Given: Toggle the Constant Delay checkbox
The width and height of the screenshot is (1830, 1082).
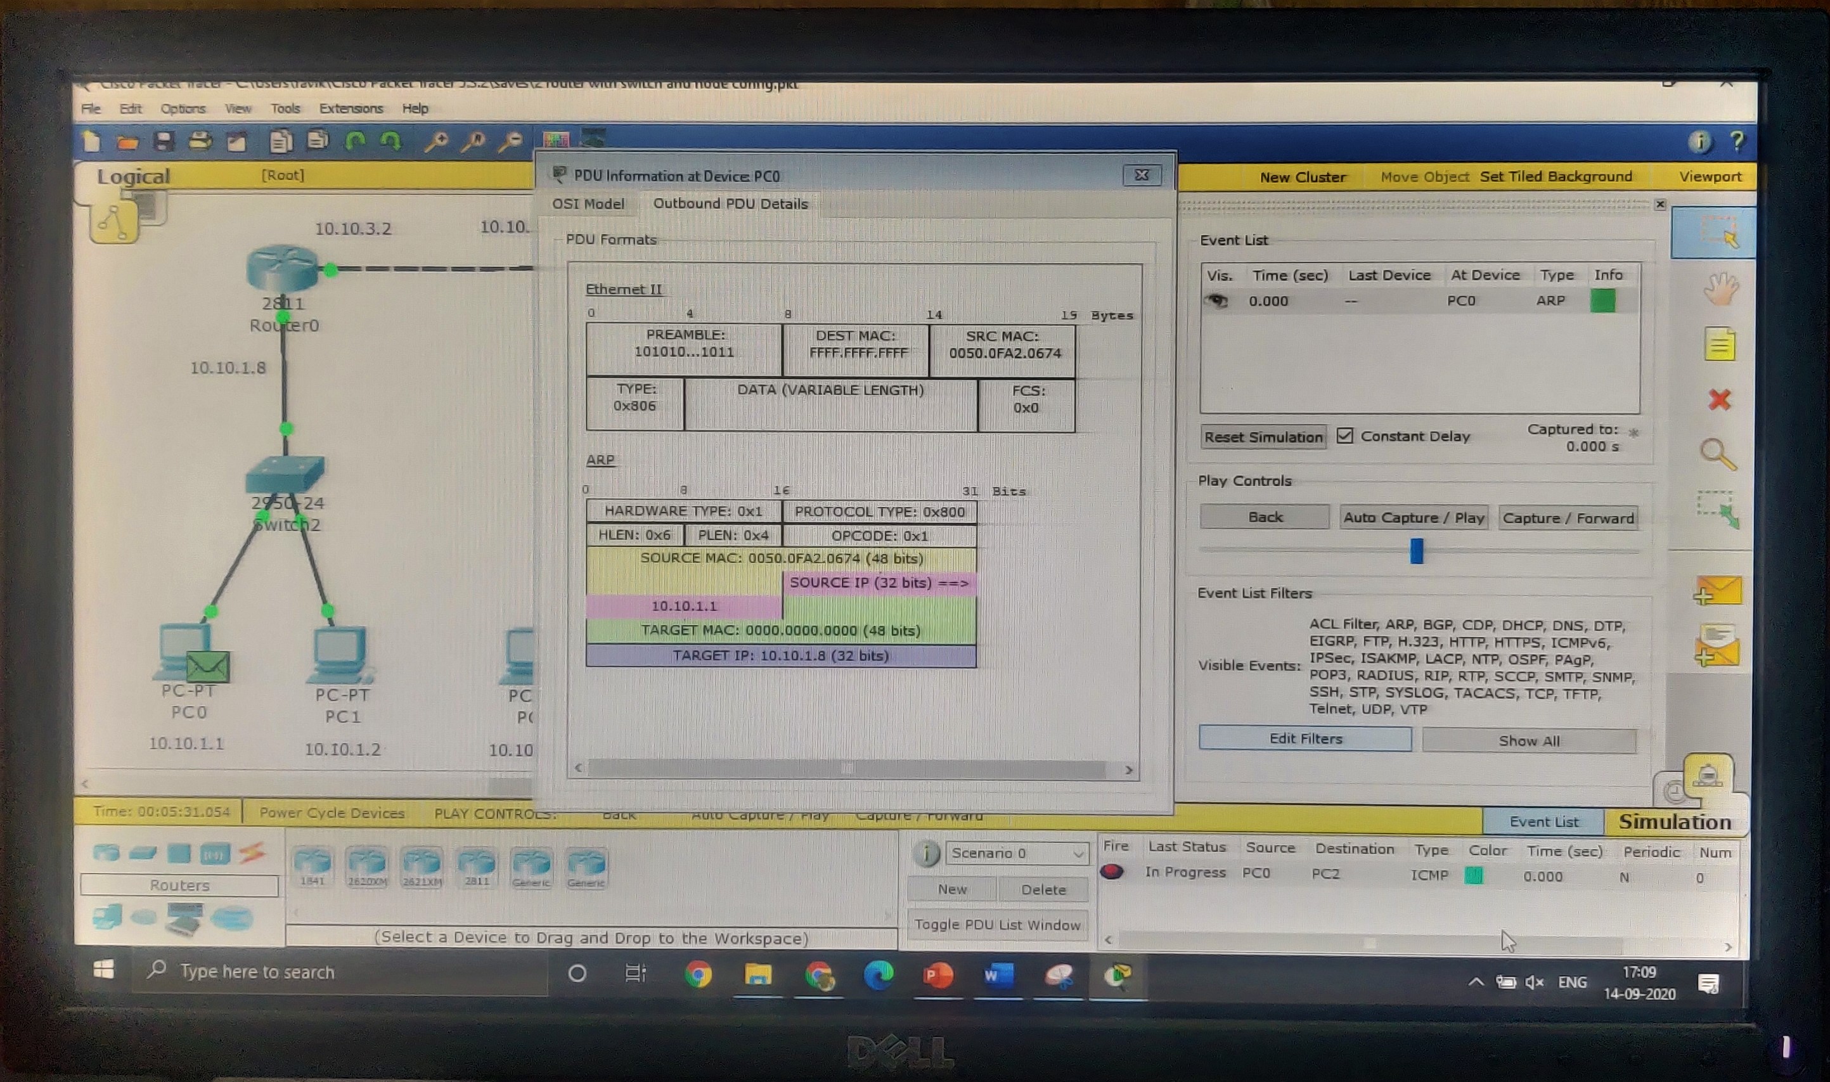Looking at the screenshot, I should pyautogui.click(x=1345, y=435).
